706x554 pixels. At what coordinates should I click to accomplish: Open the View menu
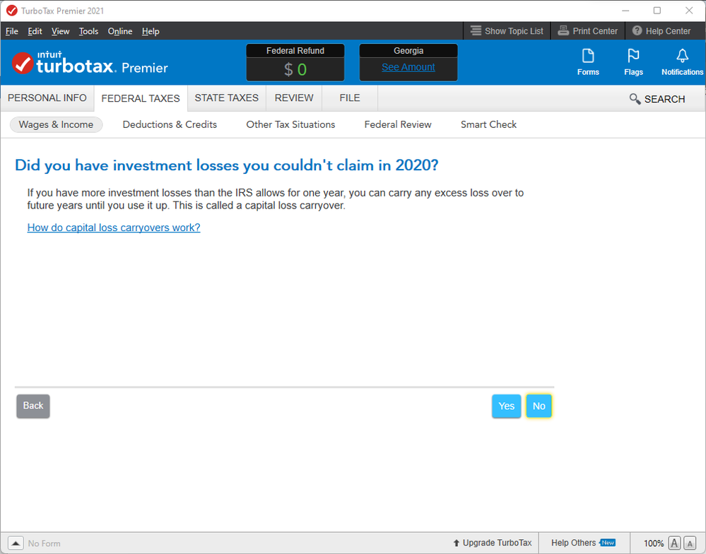tap(60, 31)
